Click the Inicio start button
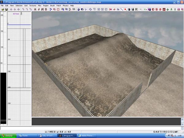184x138 pixels. click(x=8, y=136)
